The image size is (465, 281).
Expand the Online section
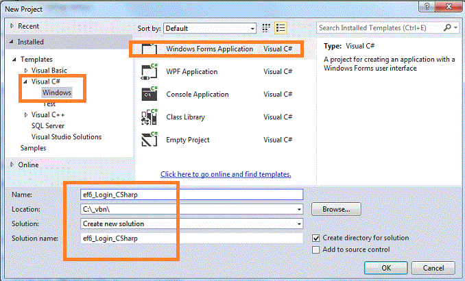[12, 164]
